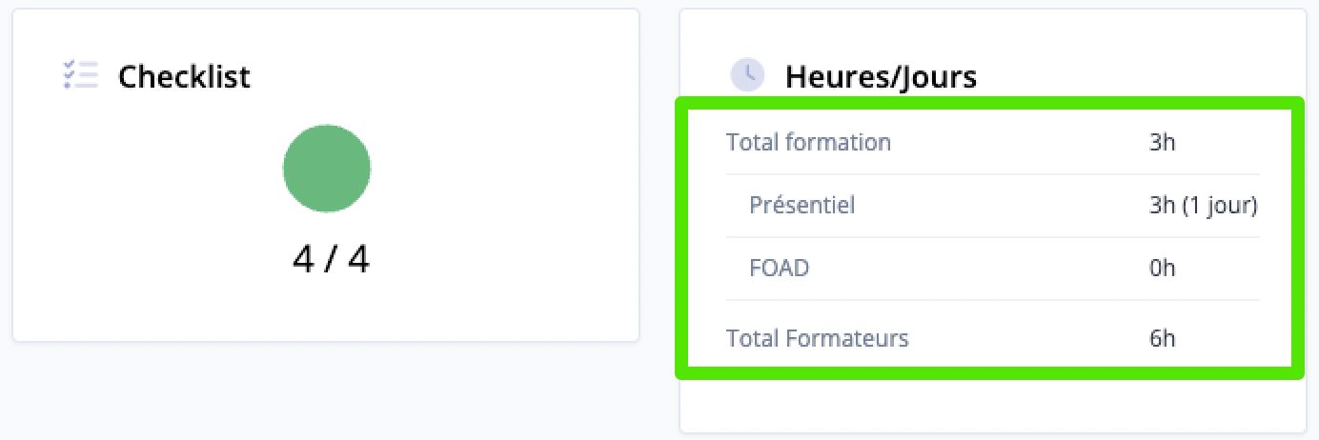Click the divider line under Total formation
Image resolution: width=1319 pixels, height=440 pixels.
(993, 174)
